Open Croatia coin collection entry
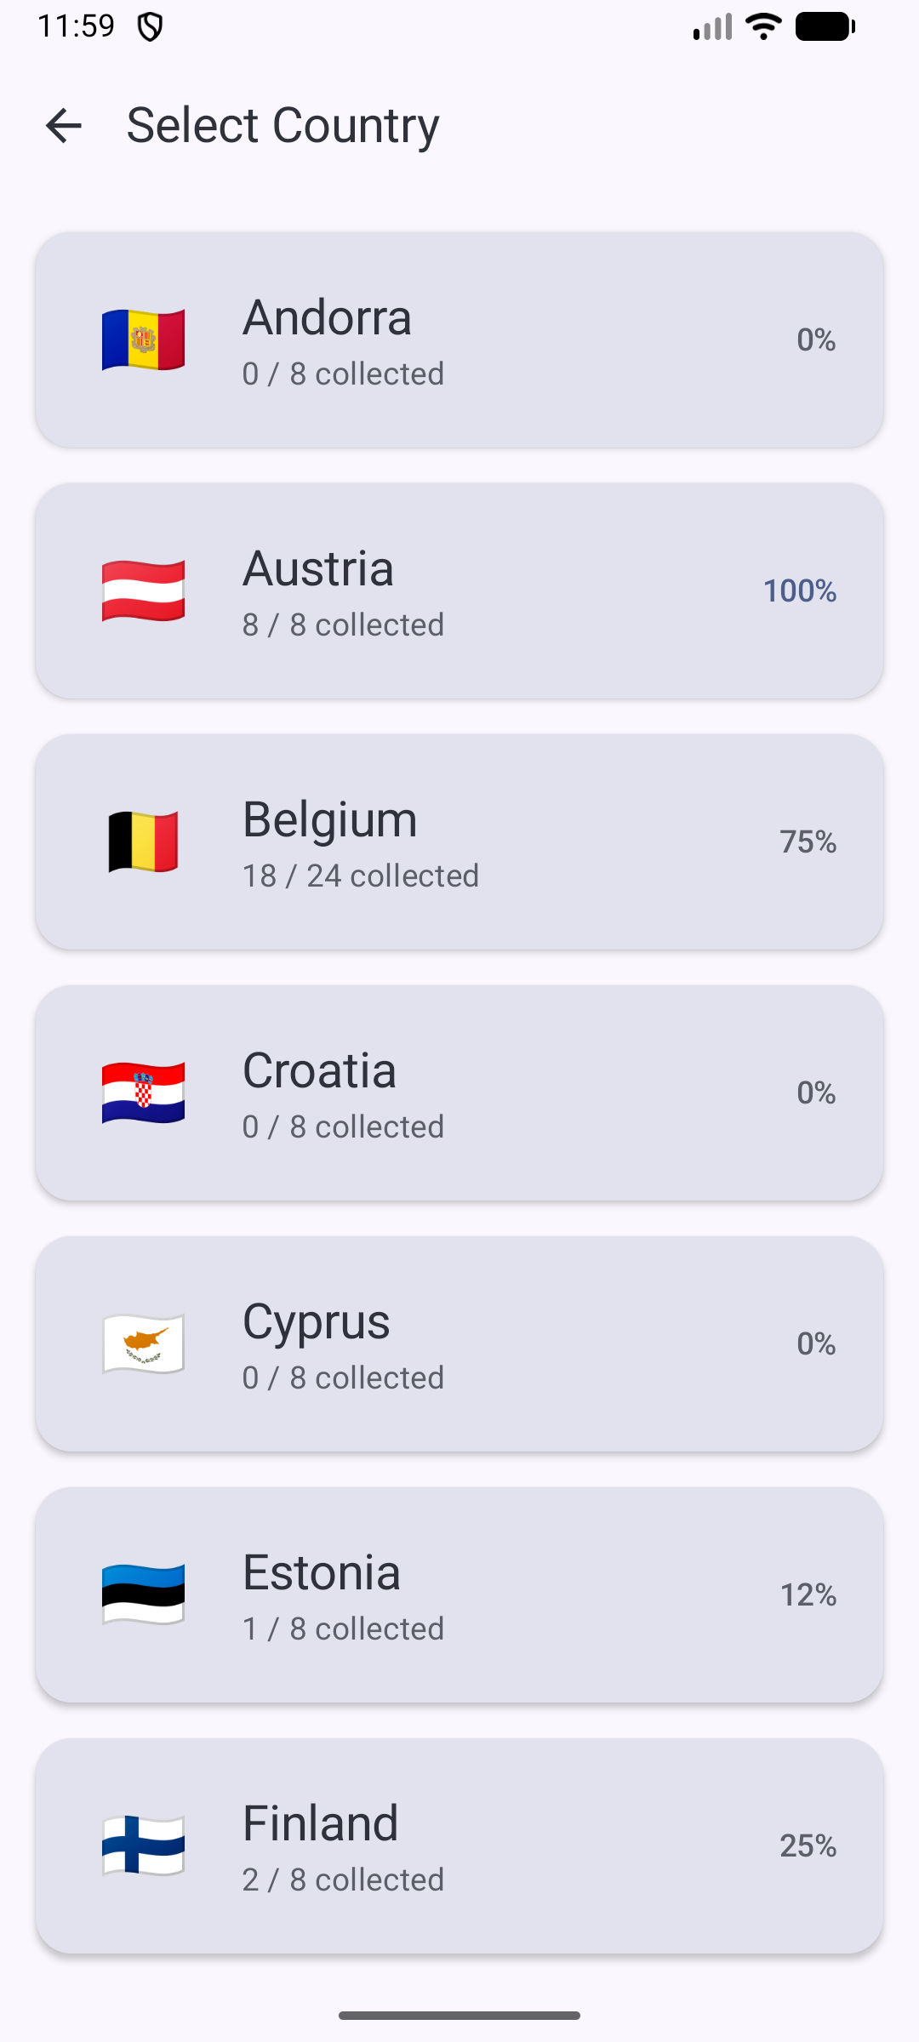The height and width of the screenshot is (2042, 919). (x=319, y=1070)
